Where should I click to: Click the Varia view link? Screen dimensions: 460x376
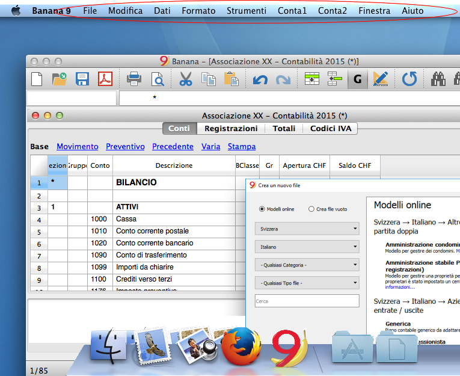pyautogui.click(x=210, y=146)
